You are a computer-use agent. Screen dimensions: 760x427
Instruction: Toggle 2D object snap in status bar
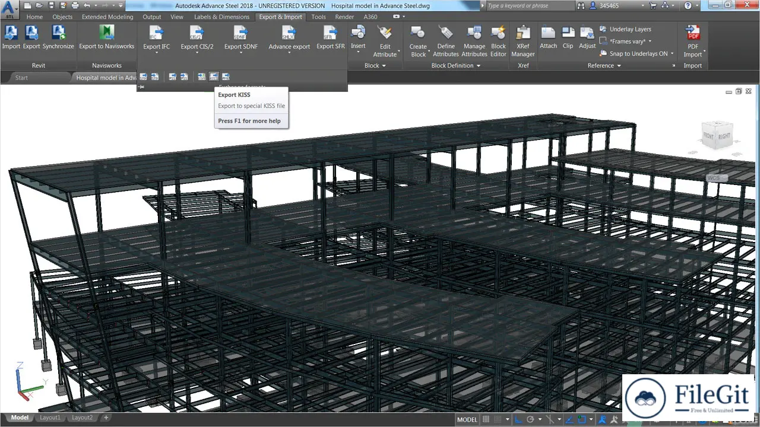click(582, 419)
